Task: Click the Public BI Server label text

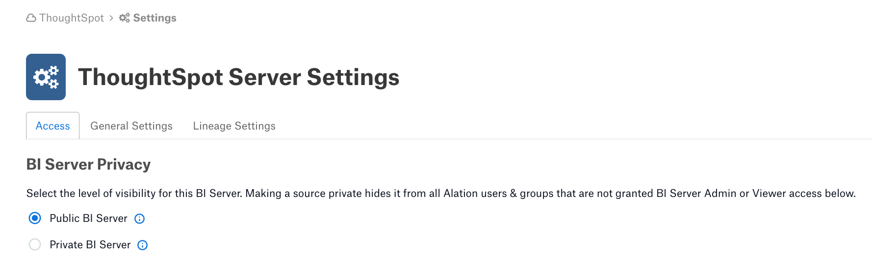Action: (88, 218)
